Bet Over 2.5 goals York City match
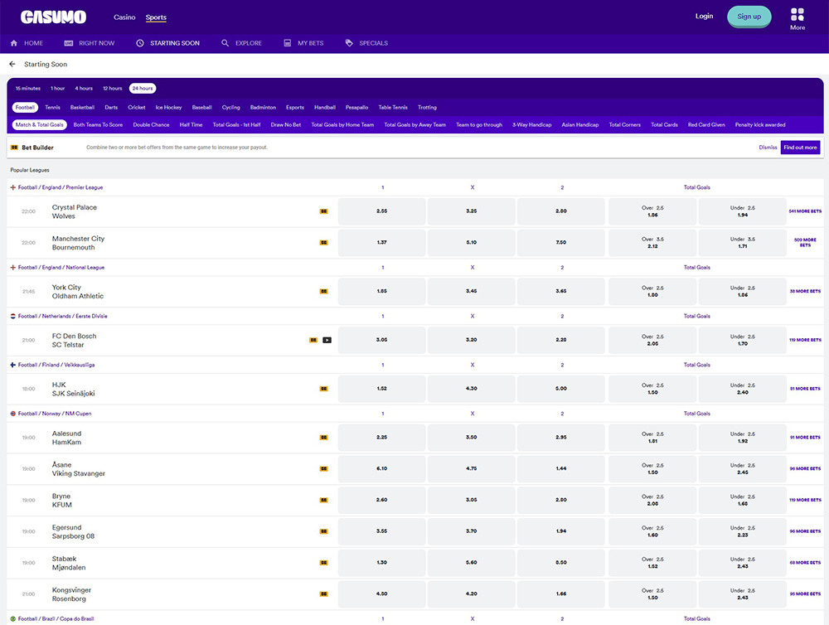Screen dimensions: 829x625 [652, 291]
